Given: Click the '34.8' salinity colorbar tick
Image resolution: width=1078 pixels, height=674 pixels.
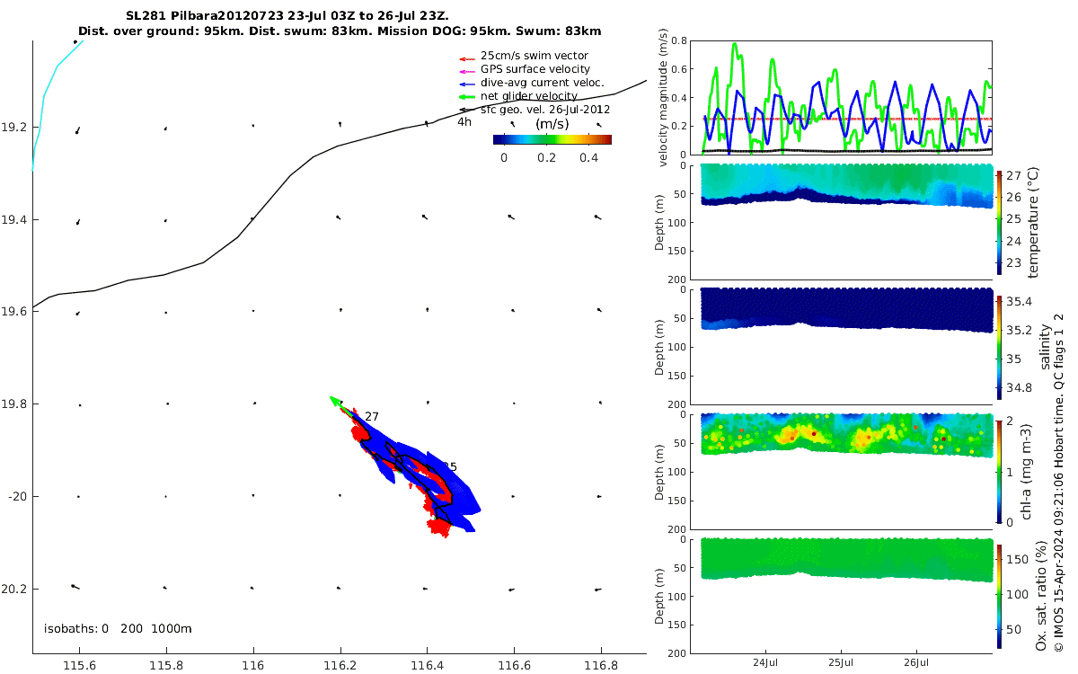Looking at the screenshot, I should pos(1019,387).
